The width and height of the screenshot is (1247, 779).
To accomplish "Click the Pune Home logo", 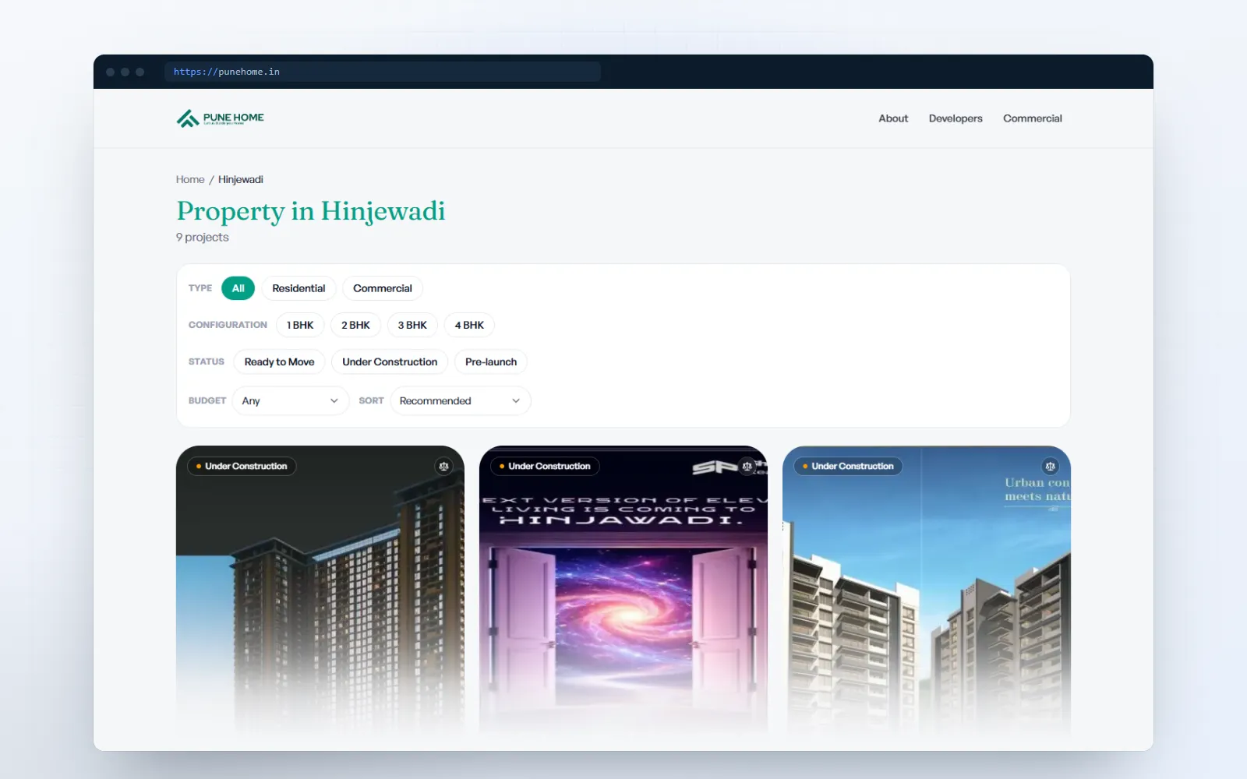I will [221, 118].
